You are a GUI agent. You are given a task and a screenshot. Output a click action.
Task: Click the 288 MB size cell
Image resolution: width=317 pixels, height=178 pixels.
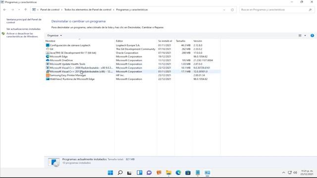[186, 53]
